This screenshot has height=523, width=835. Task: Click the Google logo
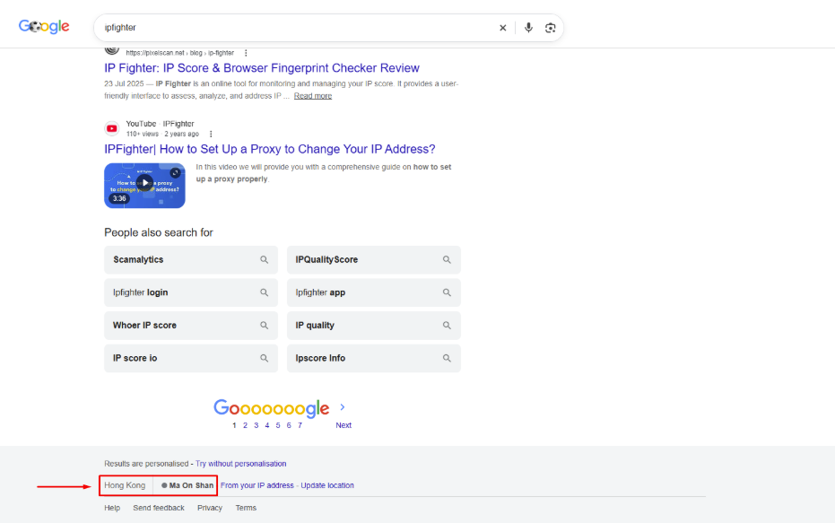[44, 26]
